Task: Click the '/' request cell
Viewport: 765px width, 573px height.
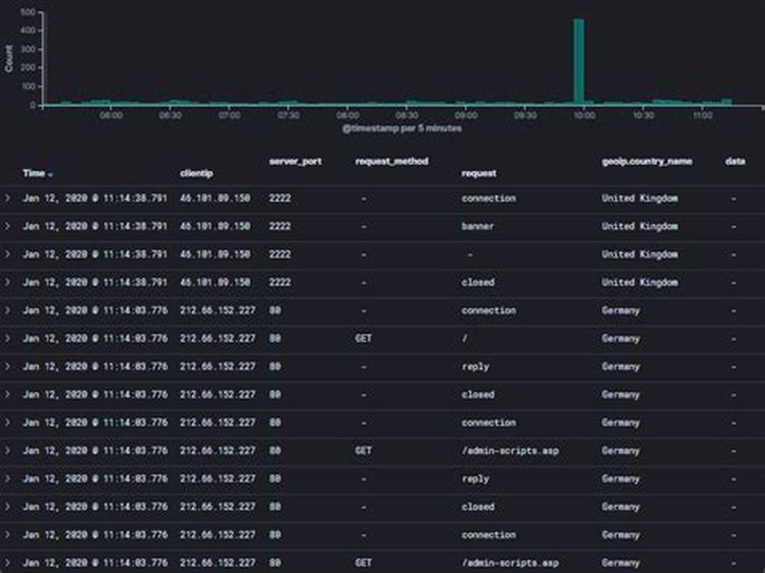Action: coord(464,338)
